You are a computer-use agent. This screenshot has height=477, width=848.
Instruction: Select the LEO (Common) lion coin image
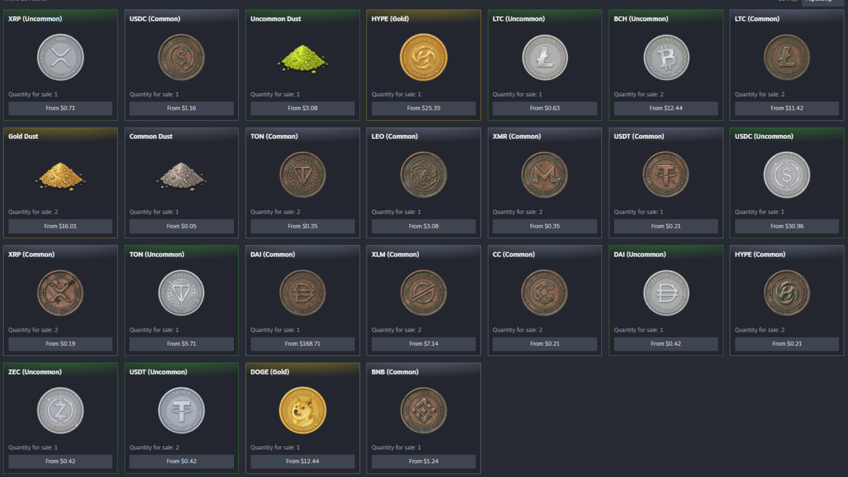click(424, 175)
